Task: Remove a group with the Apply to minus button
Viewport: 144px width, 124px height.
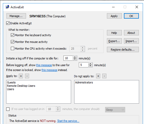Action: tap(27, 76)
